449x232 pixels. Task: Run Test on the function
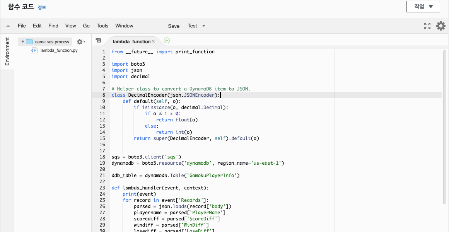click(192, 26)
